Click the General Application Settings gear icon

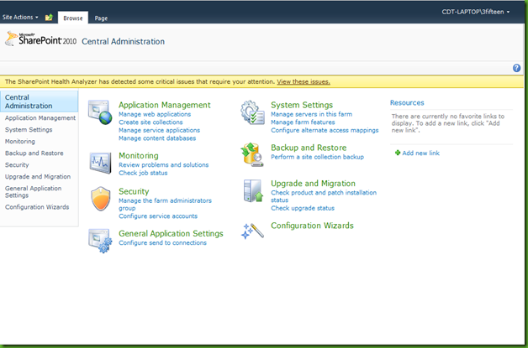101,240
